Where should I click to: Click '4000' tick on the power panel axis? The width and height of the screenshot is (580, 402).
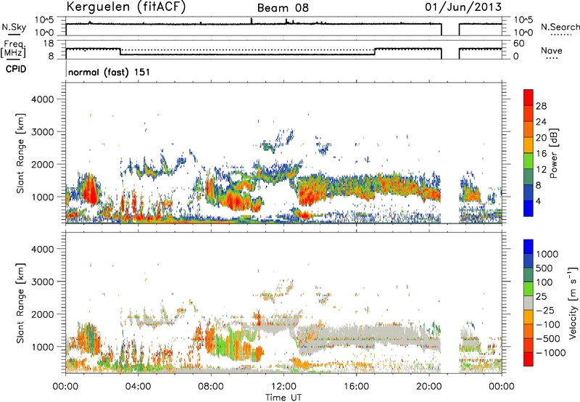point(42,99)
